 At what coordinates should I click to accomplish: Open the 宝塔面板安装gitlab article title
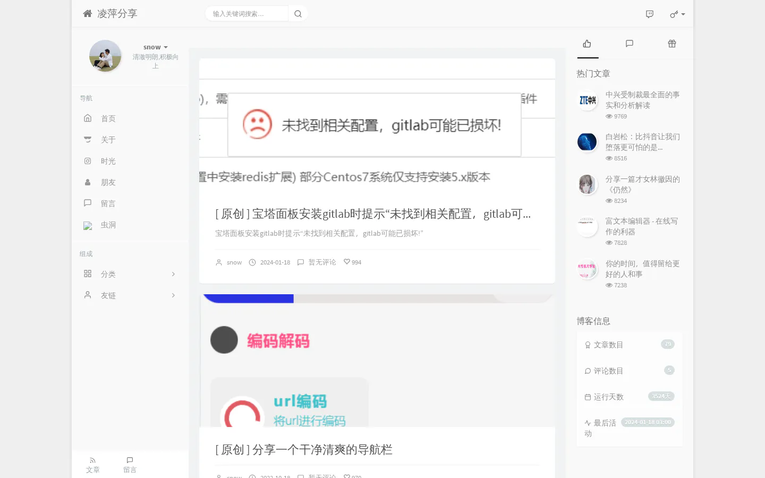point(373,214)
